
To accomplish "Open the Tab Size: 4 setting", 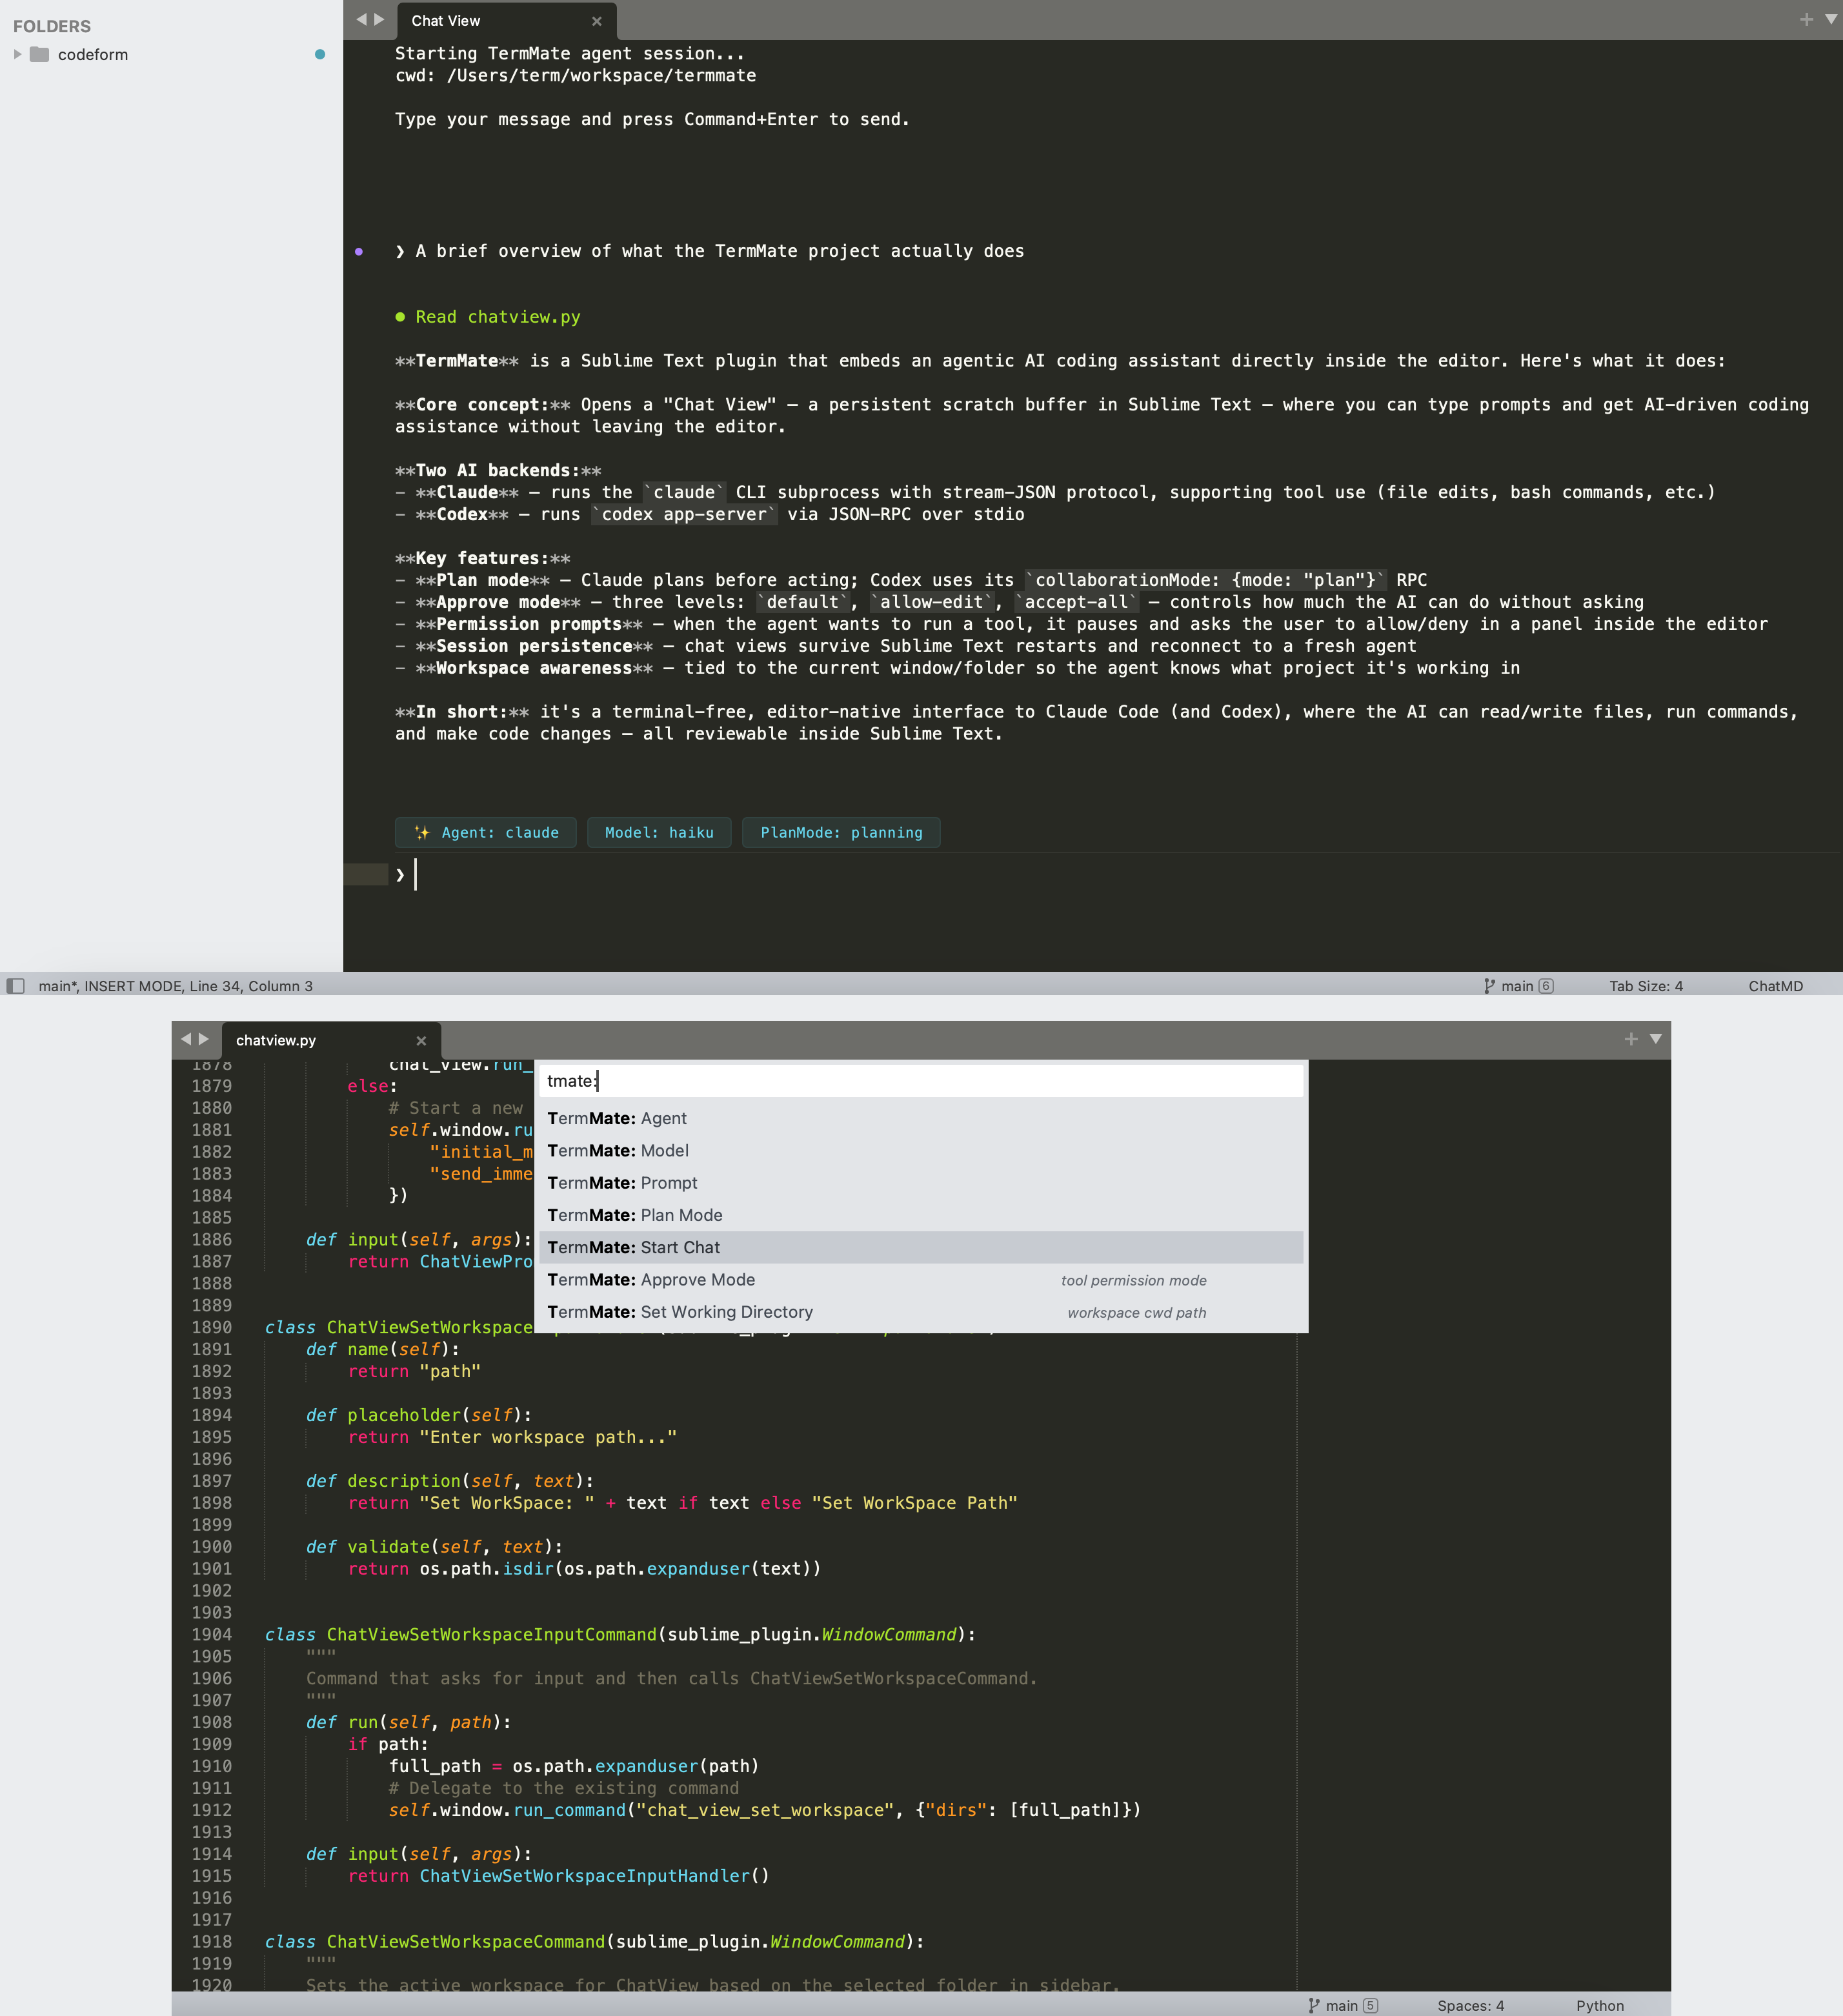I will tap(1645, 986).
